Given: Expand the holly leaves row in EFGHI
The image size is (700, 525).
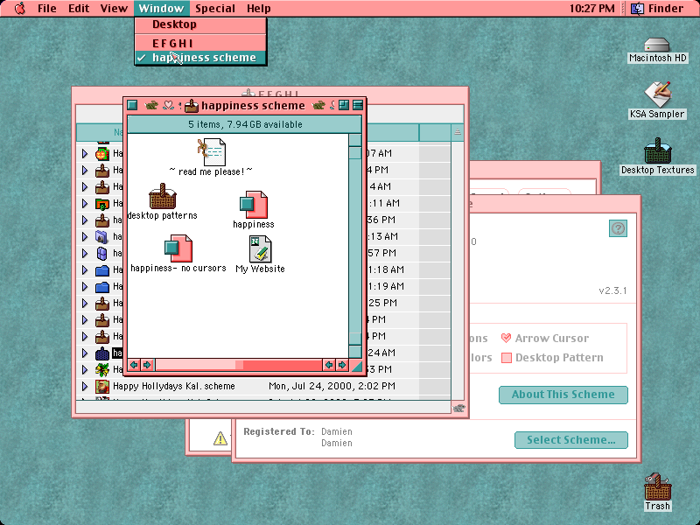Looking at the screenshot, I should [x=85, y=369].
